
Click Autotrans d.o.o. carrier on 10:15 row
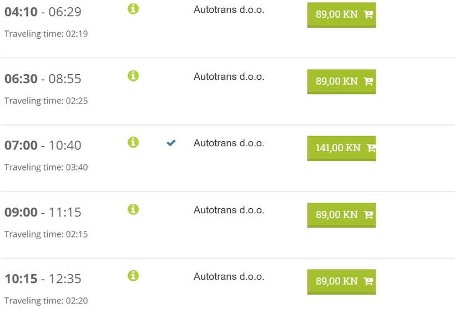click(229, 276)
